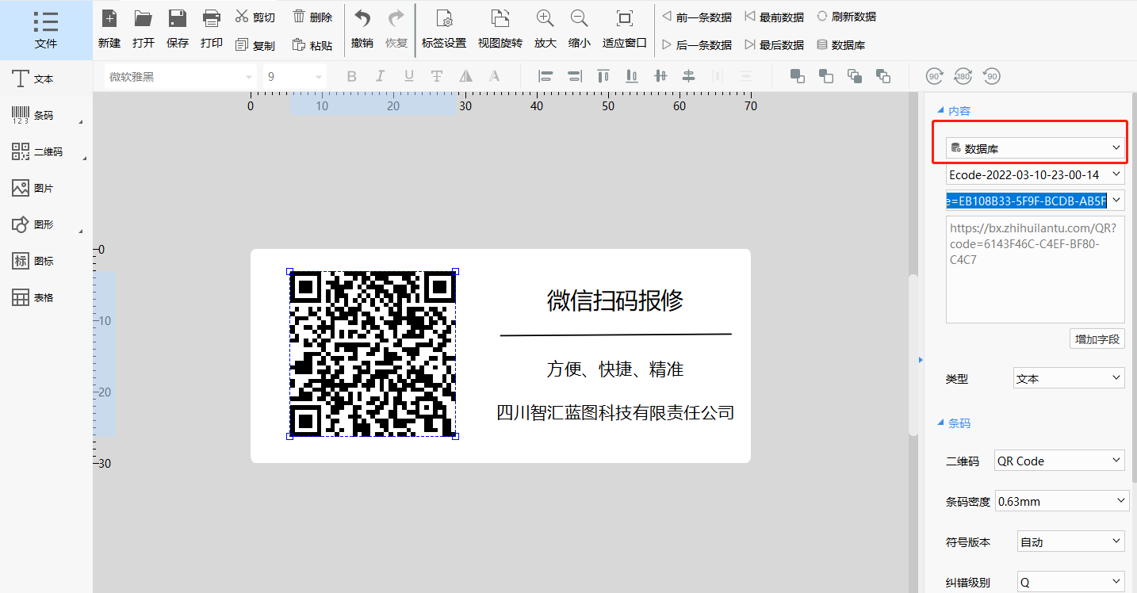Open the 数据库 data source dropdown
This screenshot has width=1137, height=593.
[x=1035, y=148]
